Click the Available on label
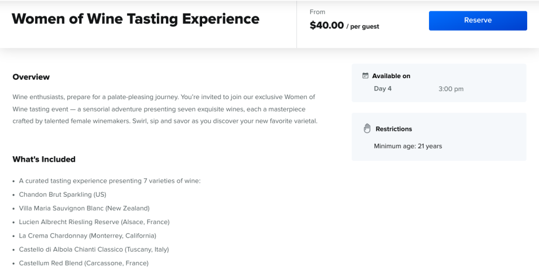539x271 pixels. [x=391, y=76]
